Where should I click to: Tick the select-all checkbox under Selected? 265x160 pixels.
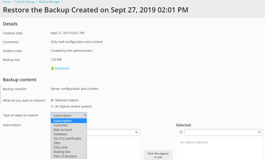[181, 132]
